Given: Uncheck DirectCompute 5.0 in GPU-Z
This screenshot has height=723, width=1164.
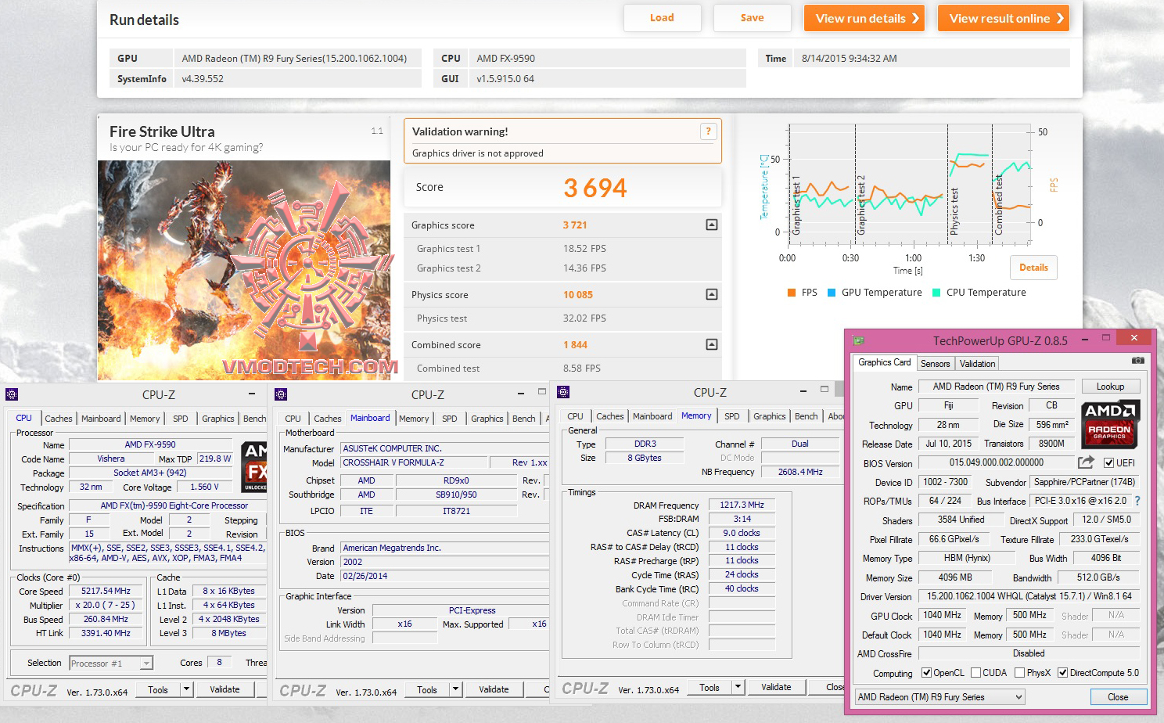Looking at the screenshot, I should coord(1062,672).
